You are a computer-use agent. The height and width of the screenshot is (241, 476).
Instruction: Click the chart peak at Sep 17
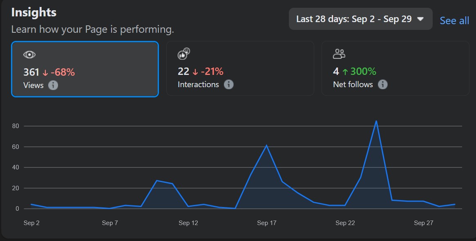coord(266,145)
